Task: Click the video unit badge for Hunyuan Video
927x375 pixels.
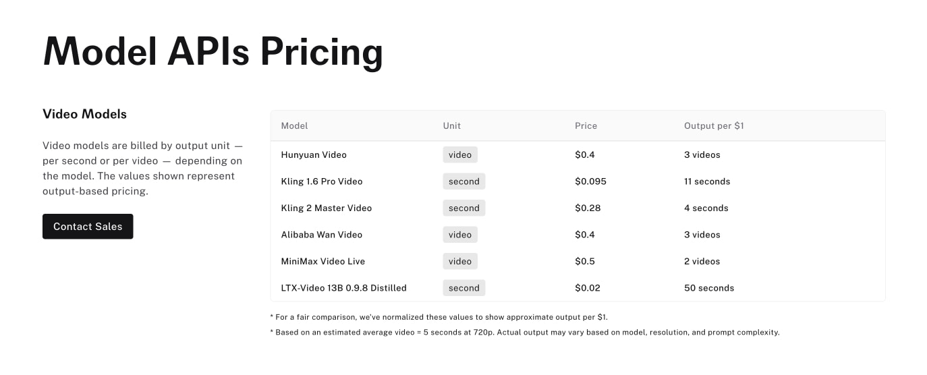Action: [460, 154]
